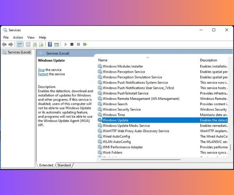Minimize the Services window
234x195 pixels.
tap(201, 30)
